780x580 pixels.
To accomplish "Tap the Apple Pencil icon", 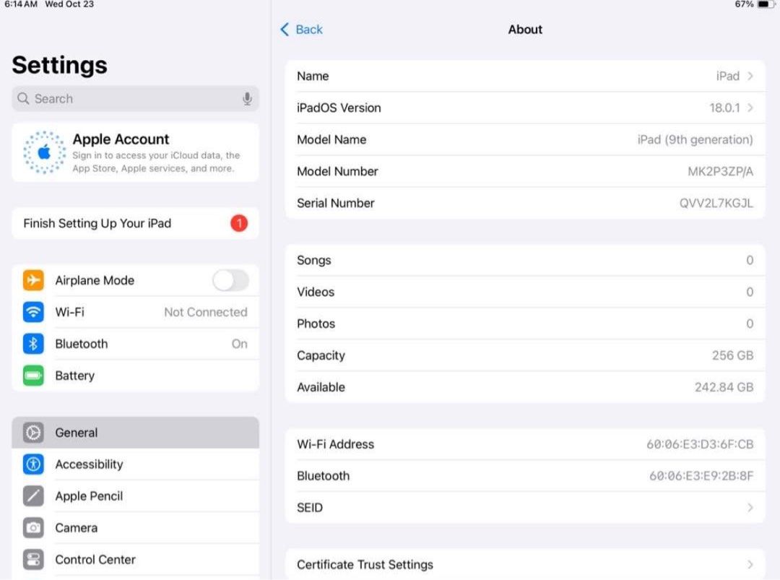I will (33, 496).
